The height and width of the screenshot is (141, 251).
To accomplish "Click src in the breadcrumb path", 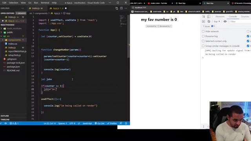I will point(31,13).
